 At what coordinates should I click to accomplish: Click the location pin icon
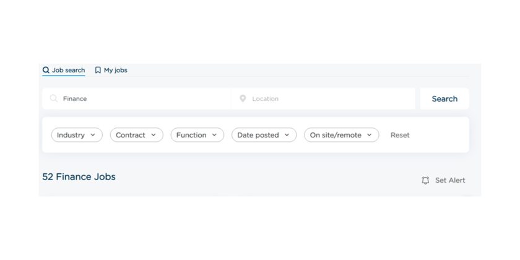point(243,98)
